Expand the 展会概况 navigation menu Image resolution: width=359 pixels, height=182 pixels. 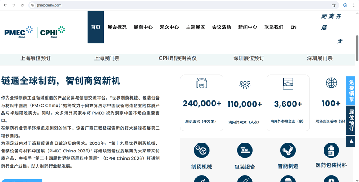coord(117,27)
